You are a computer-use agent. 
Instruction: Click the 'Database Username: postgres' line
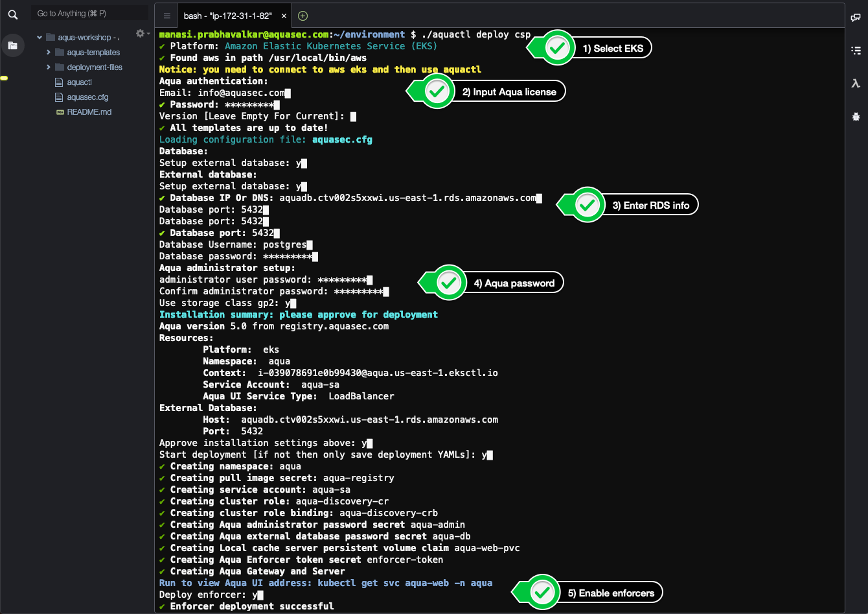236,244
